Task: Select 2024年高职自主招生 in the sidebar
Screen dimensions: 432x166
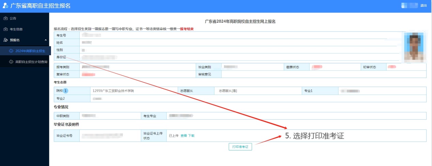Action: (30, 51)
